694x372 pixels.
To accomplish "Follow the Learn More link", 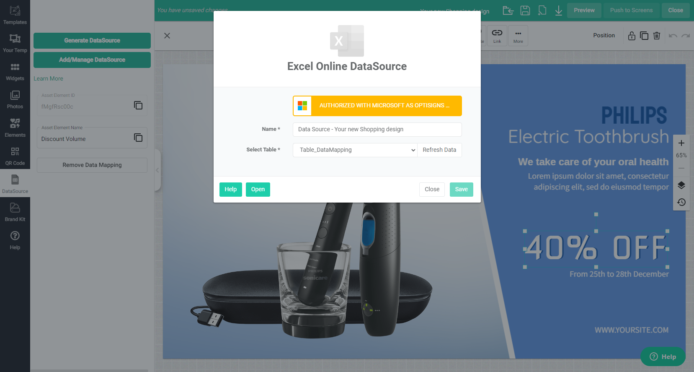I will (48, 78).
